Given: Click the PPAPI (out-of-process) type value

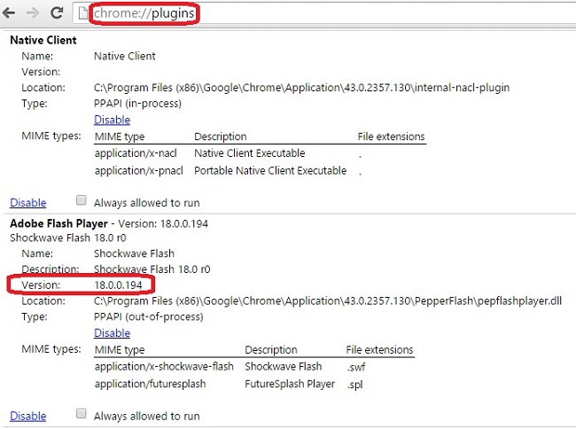Looking at the screenshot, I should (148, 317).
